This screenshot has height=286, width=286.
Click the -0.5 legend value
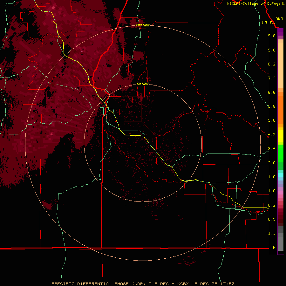(270, 219)
